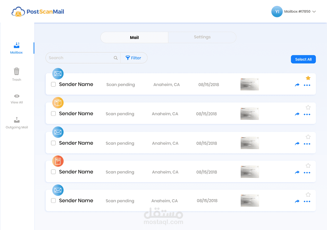
Task: Open scan thumbnail on the last row
Action: point(250,201)
